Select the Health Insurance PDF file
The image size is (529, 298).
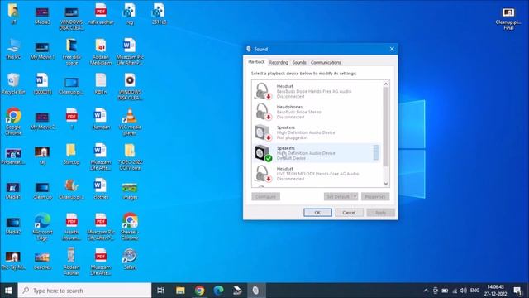(72, 227)
